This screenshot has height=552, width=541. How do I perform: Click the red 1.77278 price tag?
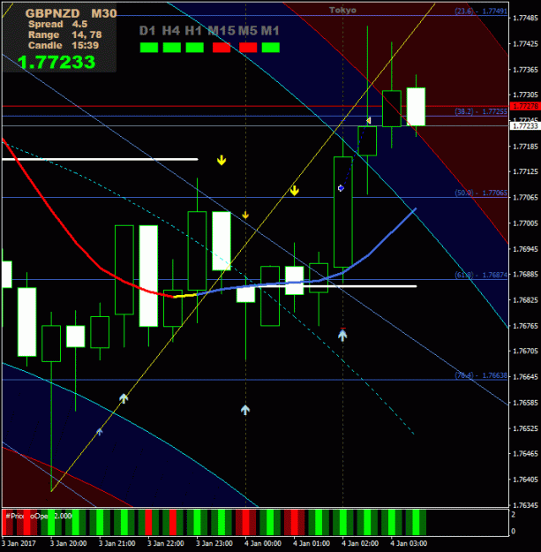pos(525,106)
